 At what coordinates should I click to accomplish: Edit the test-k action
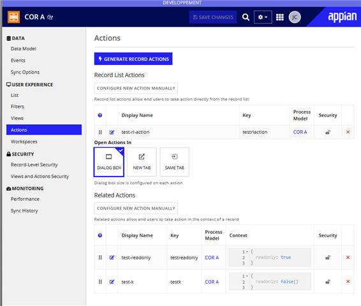[x=112, y=282]
